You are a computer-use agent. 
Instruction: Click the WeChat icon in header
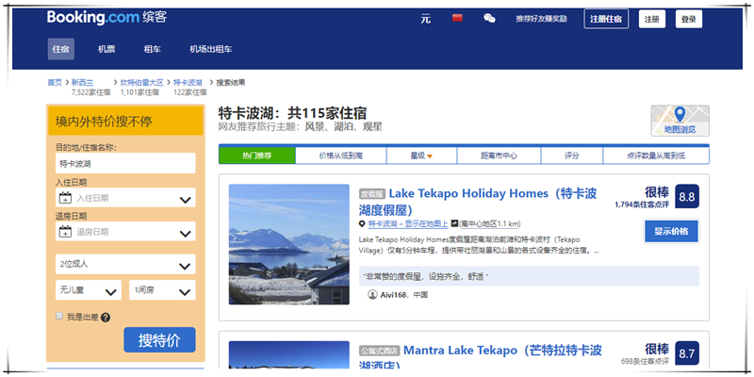pyautogui.click(x=489, y=19)
